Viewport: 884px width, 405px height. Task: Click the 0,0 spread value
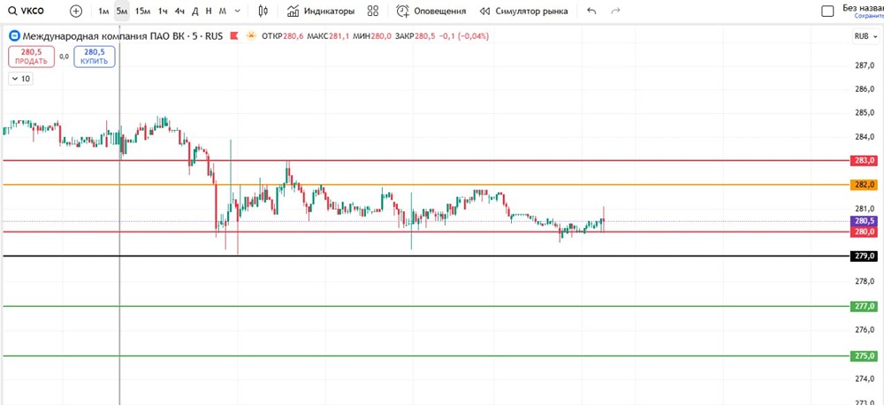(x=64, y=57)
